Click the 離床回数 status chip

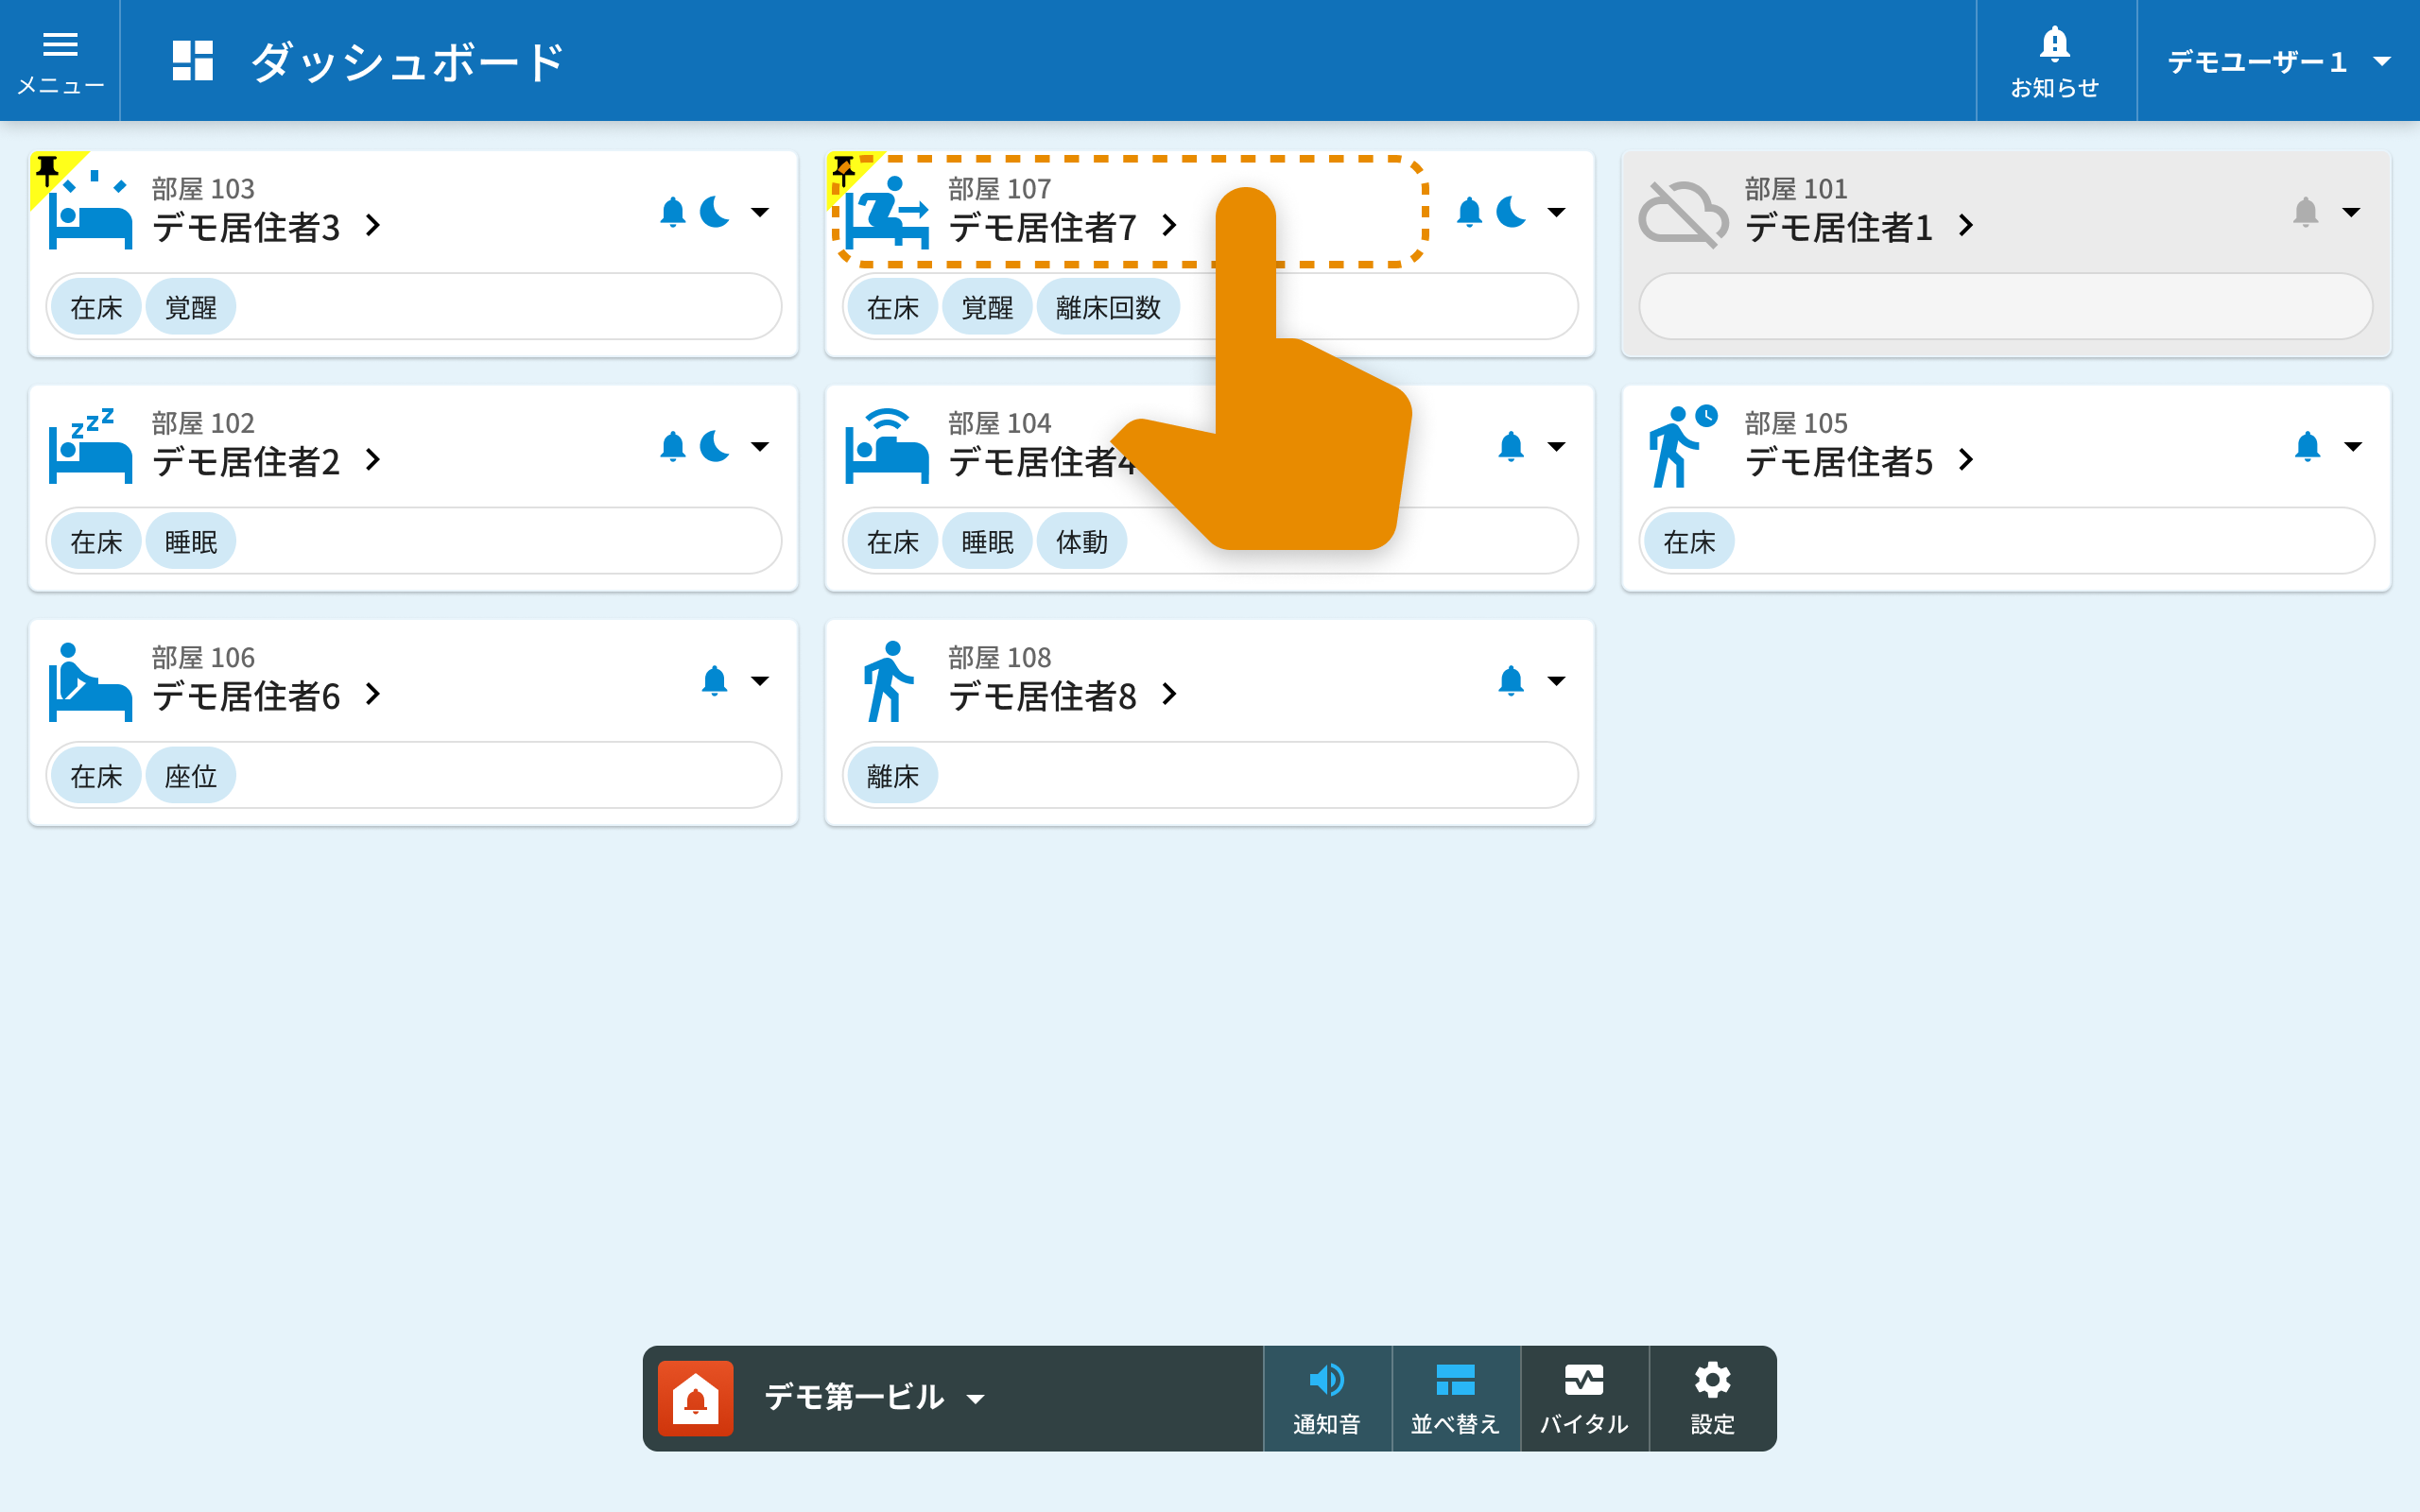(x=1107, y=307)
